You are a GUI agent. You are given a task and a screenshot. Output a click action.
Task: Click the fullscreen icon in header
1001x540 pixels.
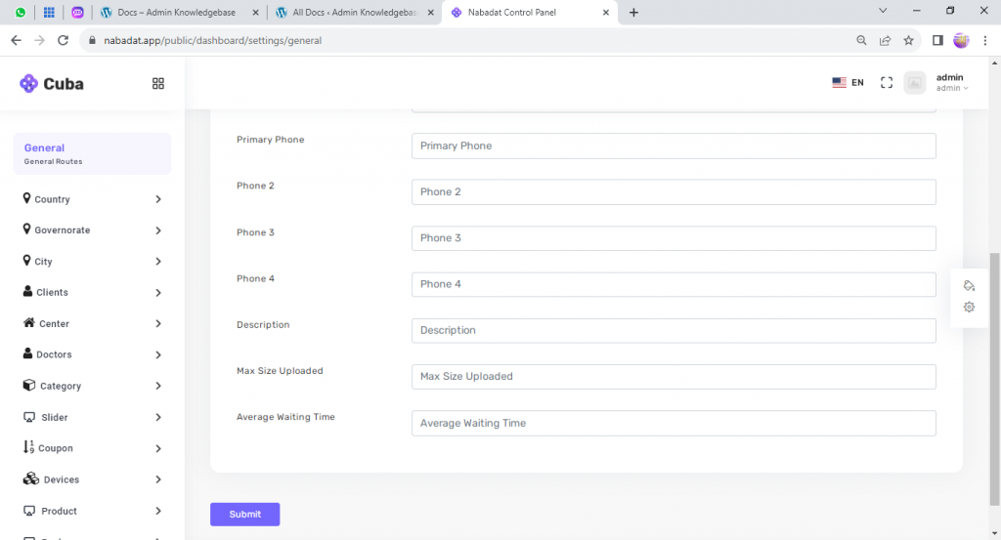tap(887, 83)
